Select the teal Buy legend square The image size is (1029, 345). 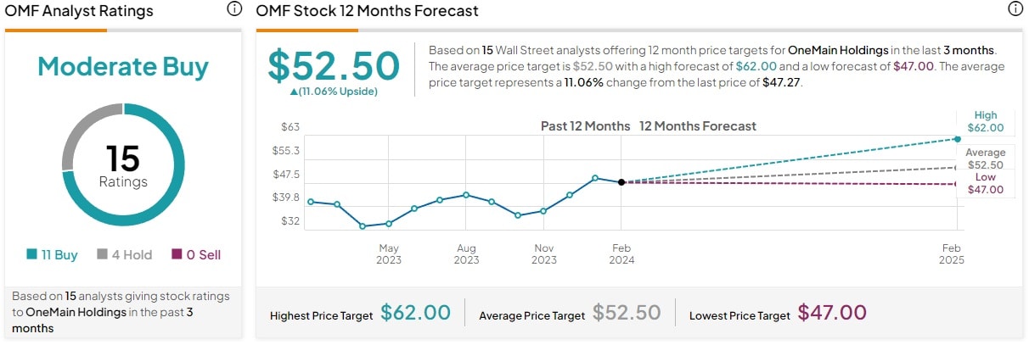[x=32, y=254]
